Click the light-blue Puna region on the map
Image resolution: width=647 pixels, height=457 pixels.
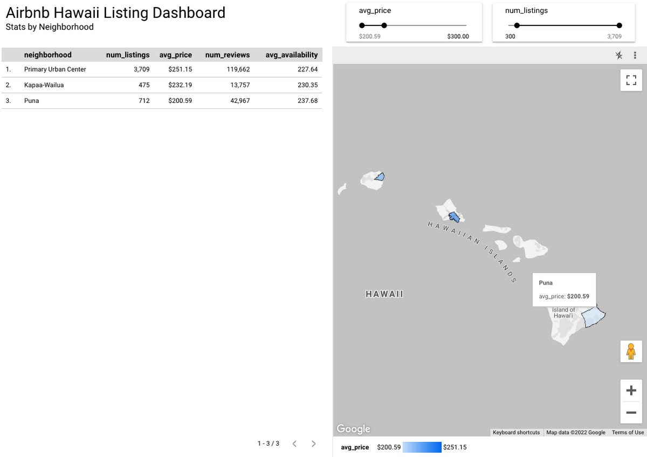(x=595, y=317)
